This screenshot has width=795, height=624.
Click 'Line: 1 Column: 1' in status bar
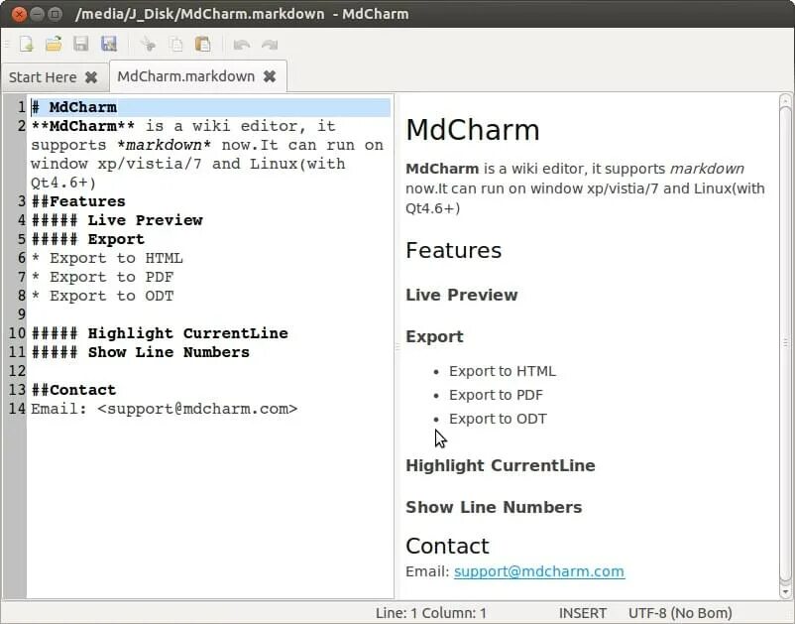point(431,613)
